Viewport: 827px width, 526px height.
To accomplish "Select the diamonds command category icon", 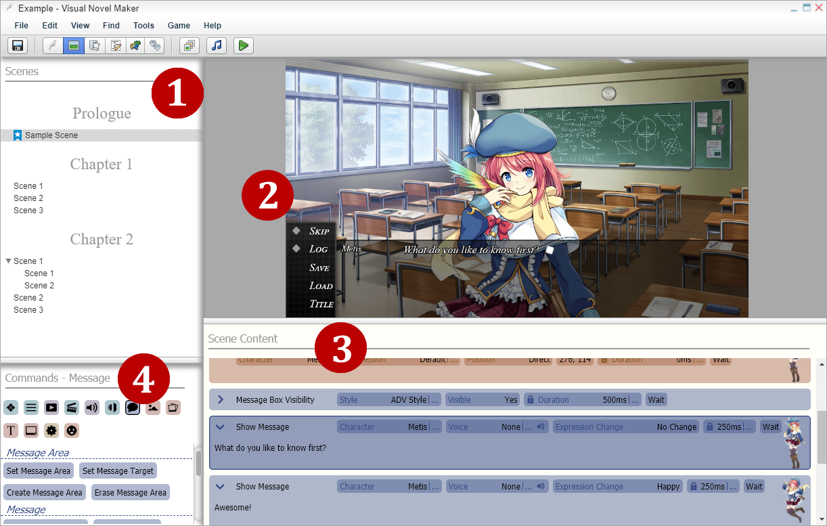I will [11, 408].
